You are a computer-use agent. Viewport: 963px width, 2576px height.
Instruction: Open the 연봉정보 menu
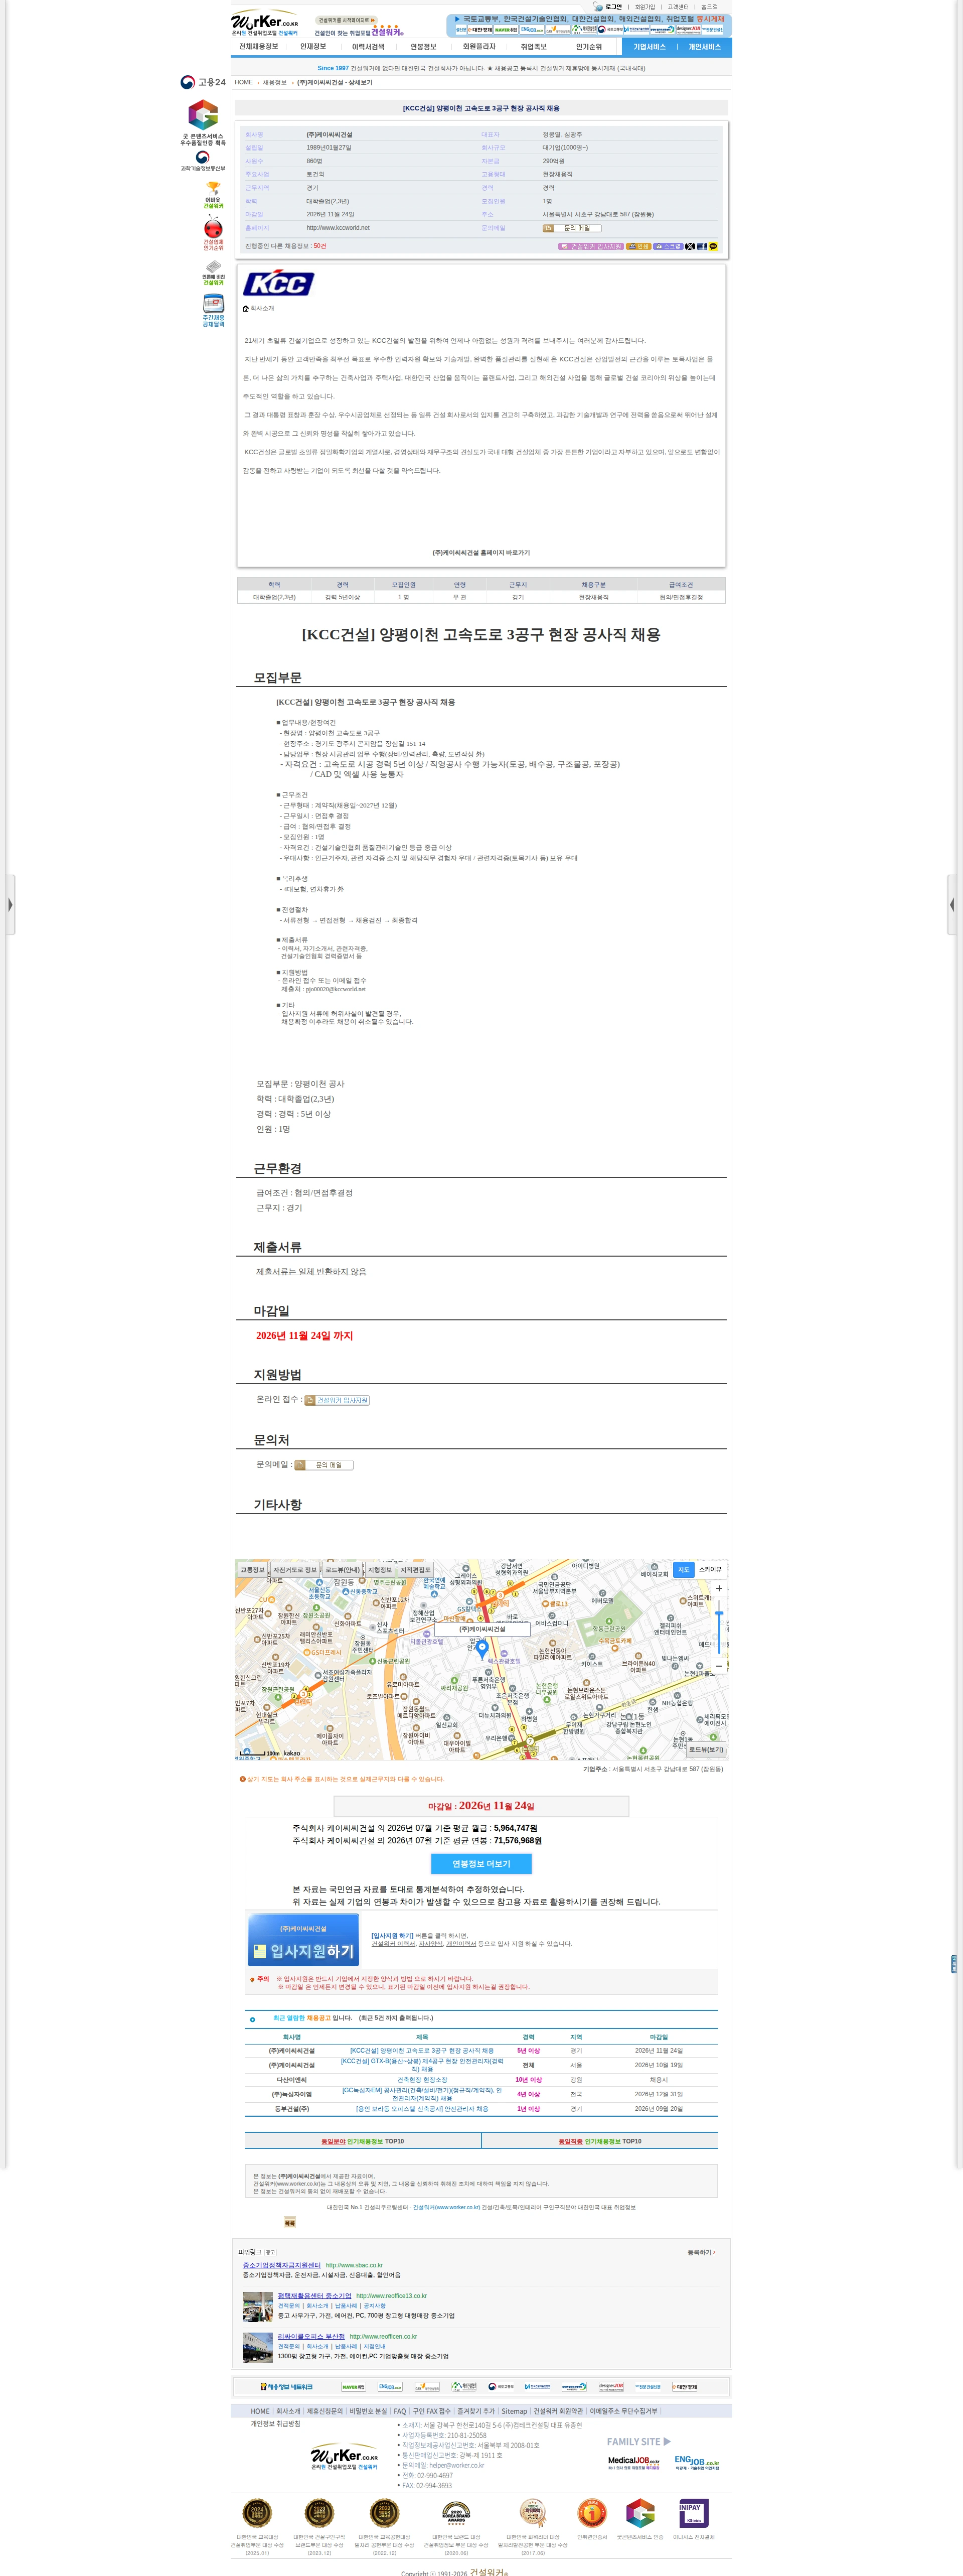coord(423,47)
